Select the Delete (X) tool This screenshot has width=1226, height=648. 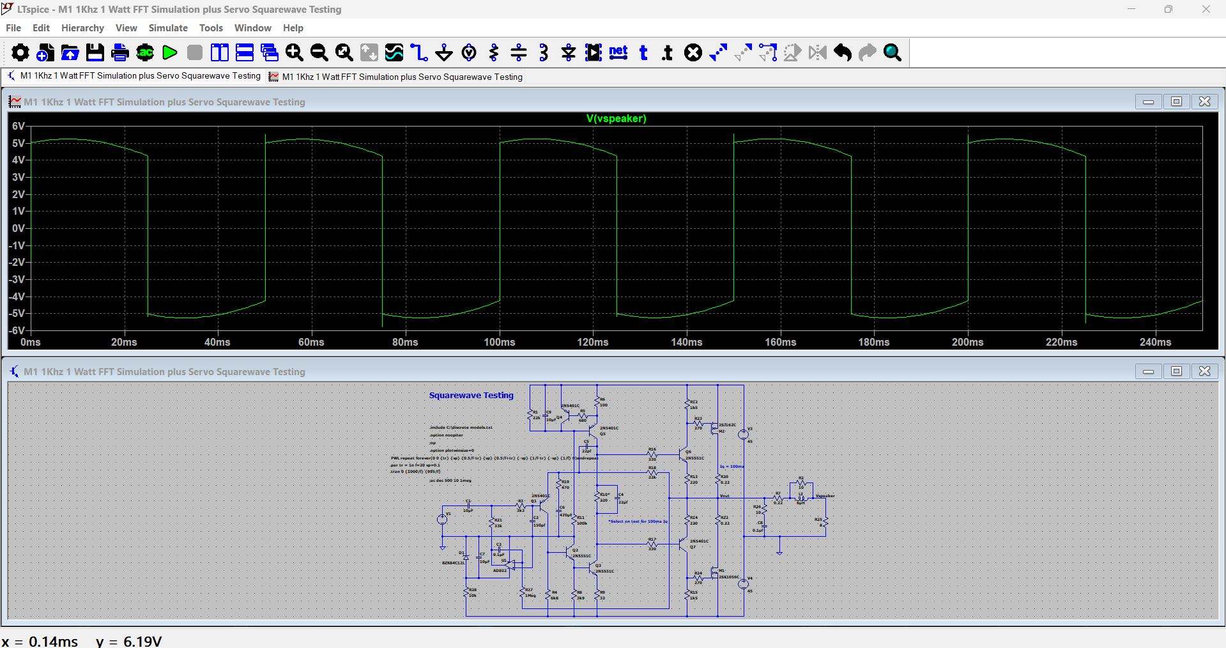pyautogui.click(x=693, y=52)
